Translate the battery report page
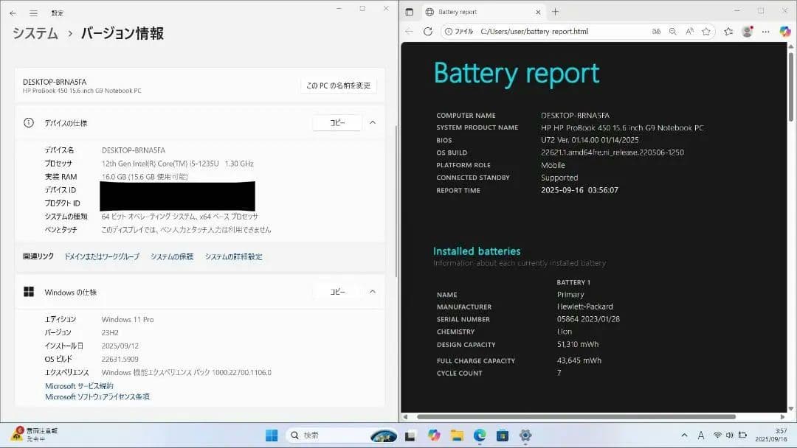This screenshot has width=797, height=448. click(x=656, y=31)
